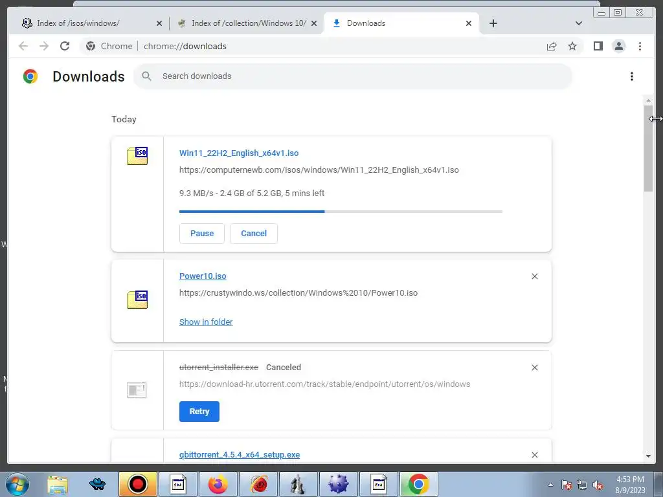The height and width of the screenshot is (497, 663).
Task: Open Chrome's three-dot main menu
Action: [640, 46]
